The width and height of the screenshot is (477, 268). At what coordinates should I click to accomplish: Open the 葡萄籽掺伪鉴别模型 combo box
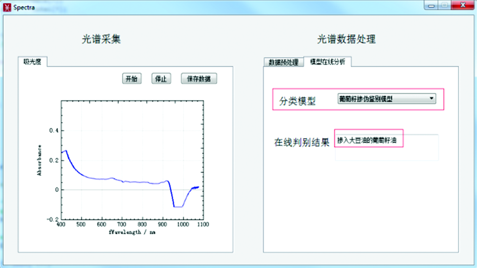pos(386,99)
